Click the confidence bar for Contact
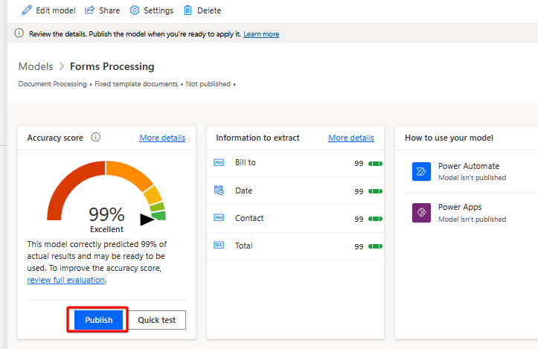 [375, 219]
